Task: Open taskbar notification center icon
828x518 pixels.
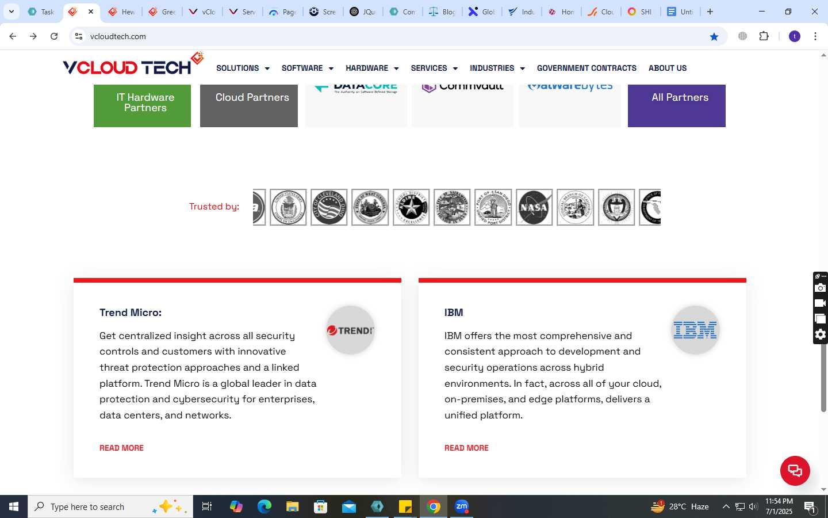Action: pyautogui.click(x=810, y=507)
